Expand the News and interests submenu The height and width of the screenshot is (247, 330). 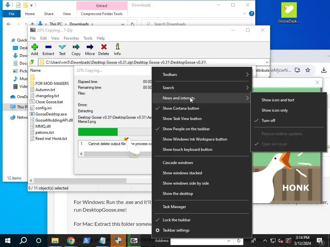coord(202,98)
